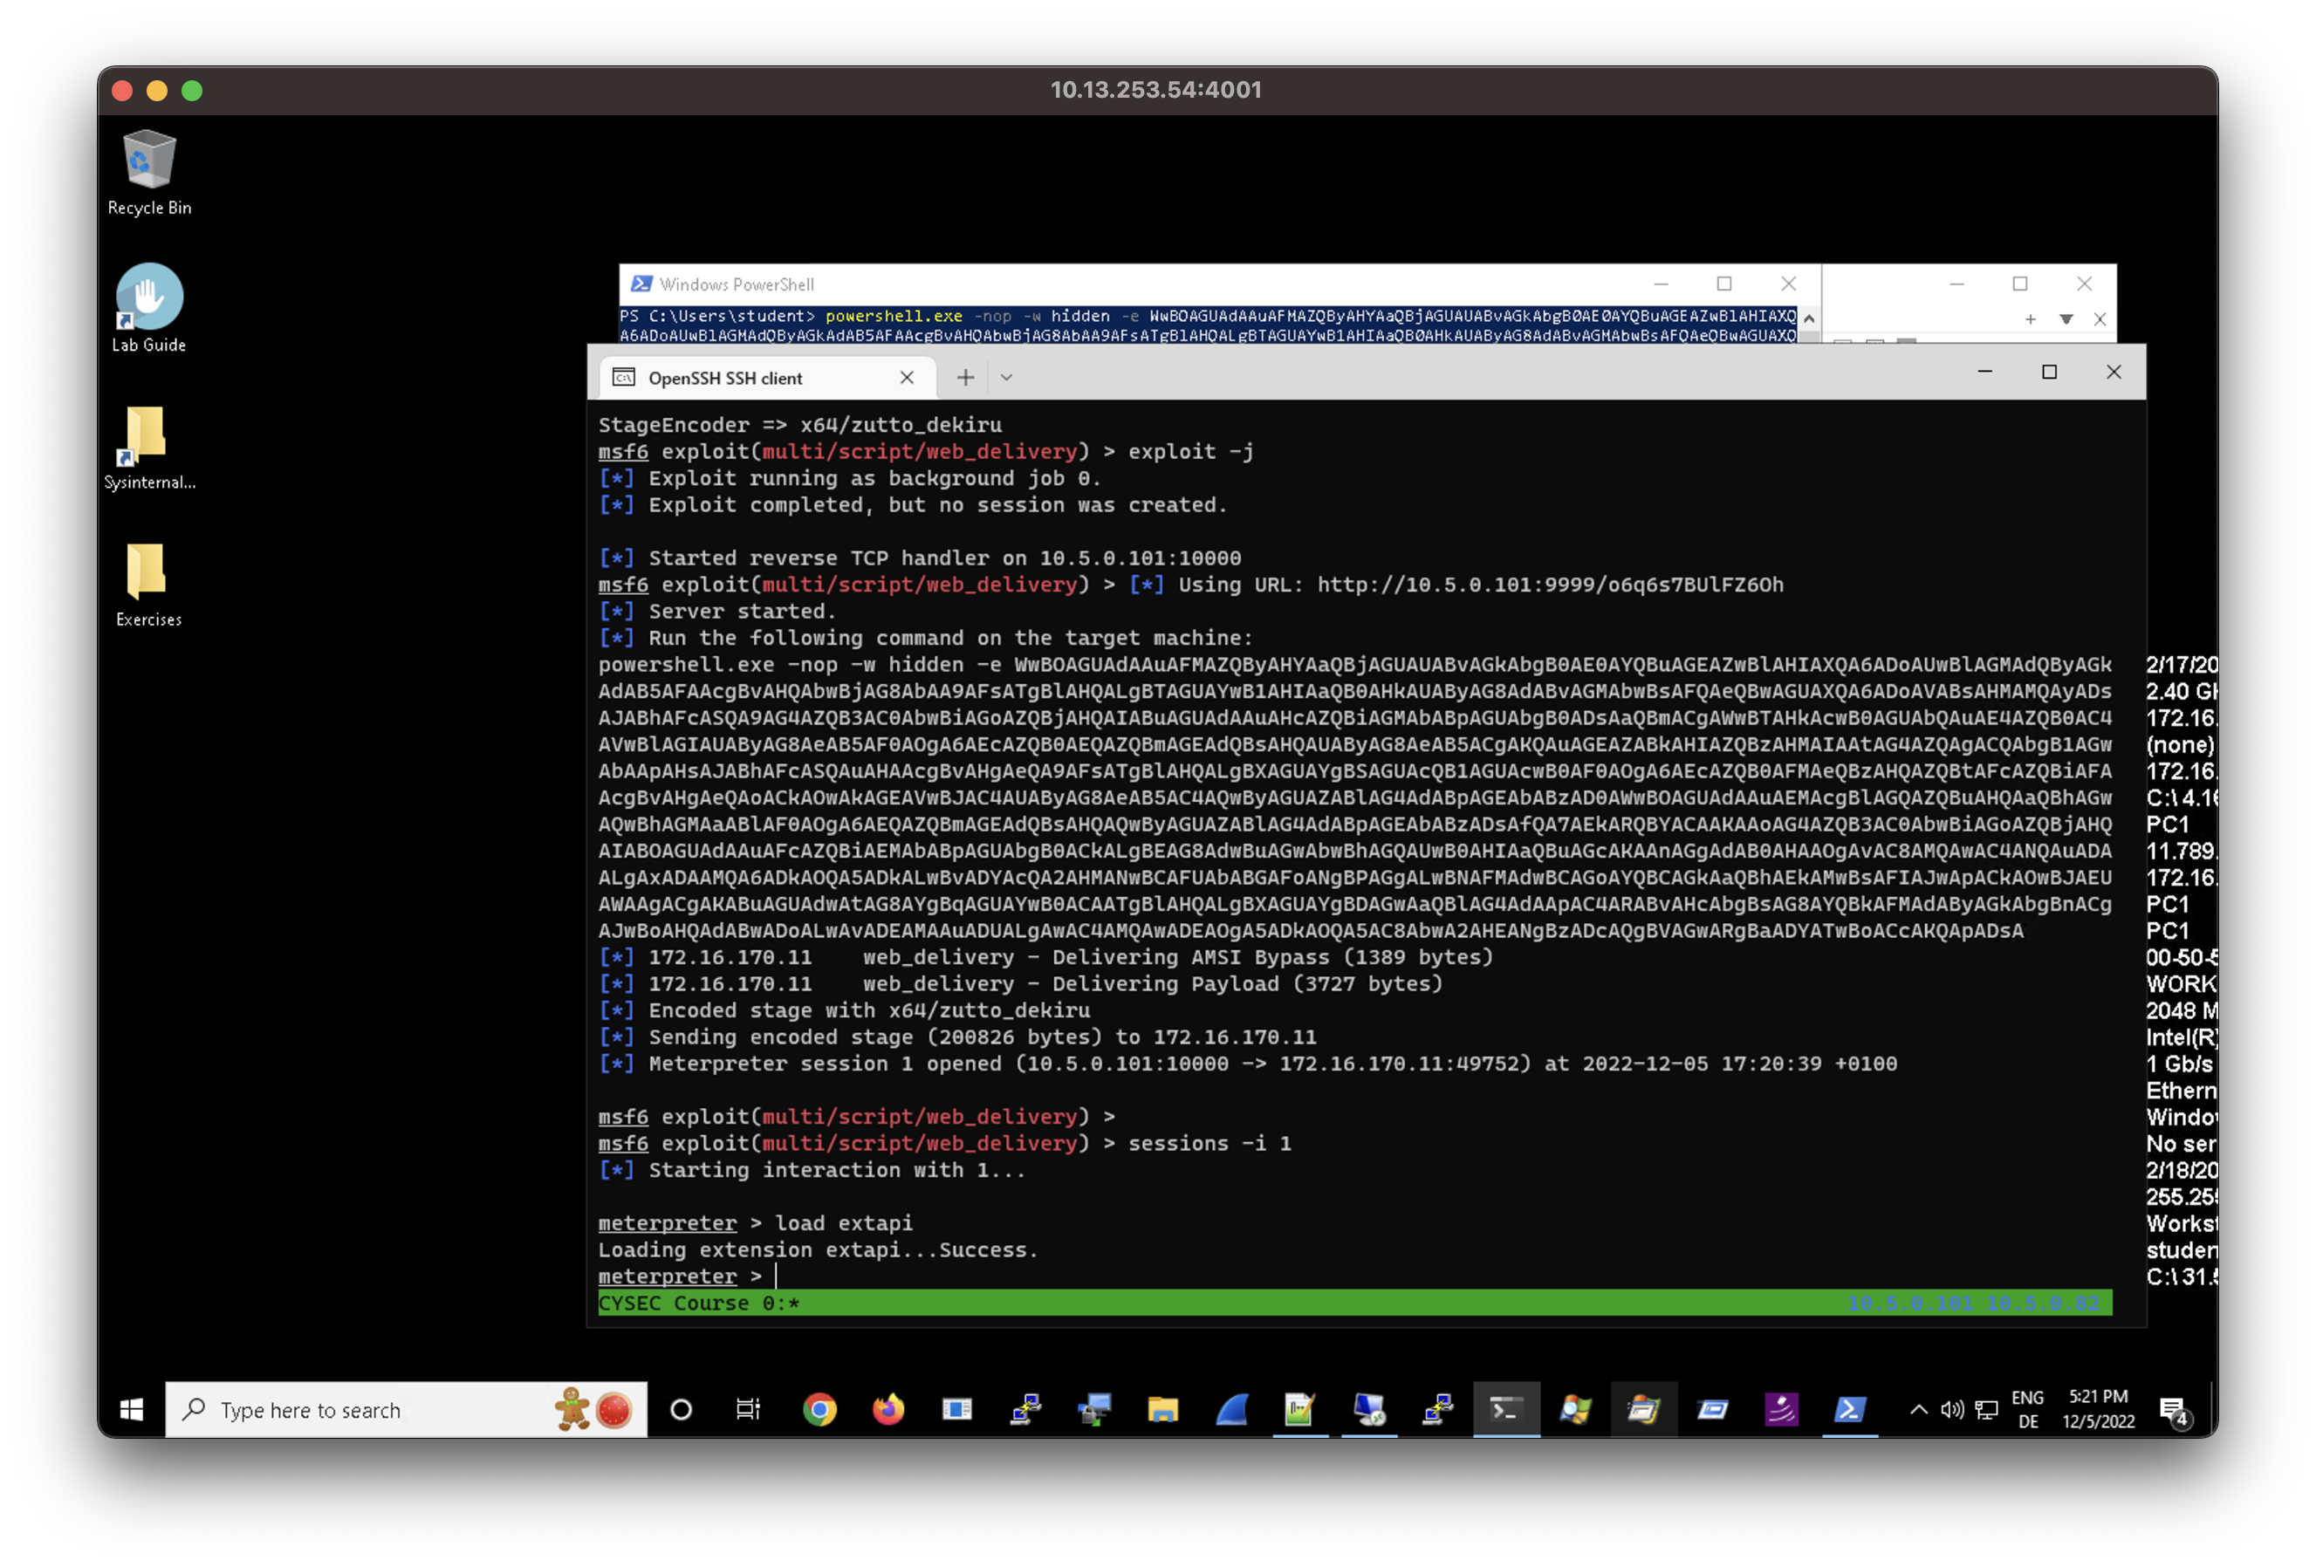Open the Sysinternals folder shortcut

pos(149,448)
